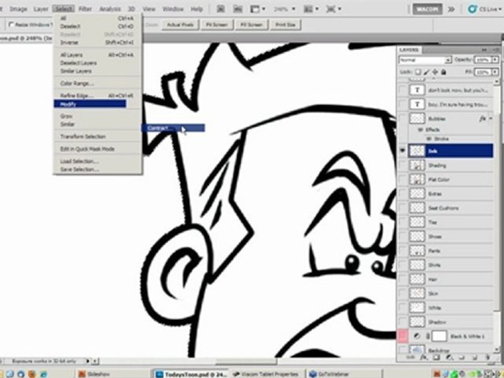Click the text layer T thumbnail for 'don't look now'
The image size is (504, 378).
click(x=417, y=90)
